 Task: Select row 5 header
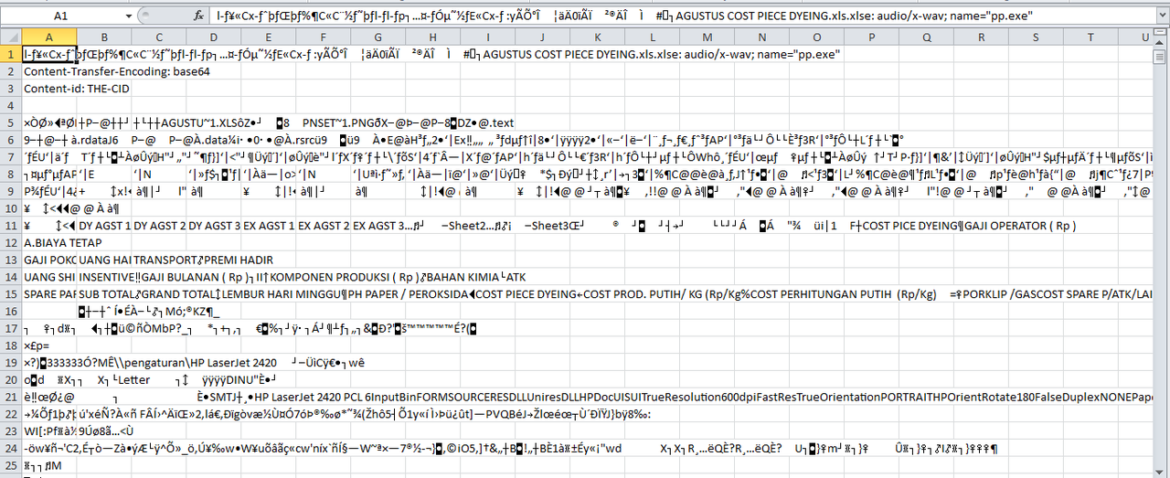point(11,122)
